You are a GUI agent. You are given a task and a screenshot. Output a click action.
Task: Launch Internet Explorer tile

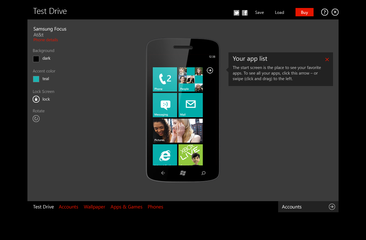[x=165, y=155]
